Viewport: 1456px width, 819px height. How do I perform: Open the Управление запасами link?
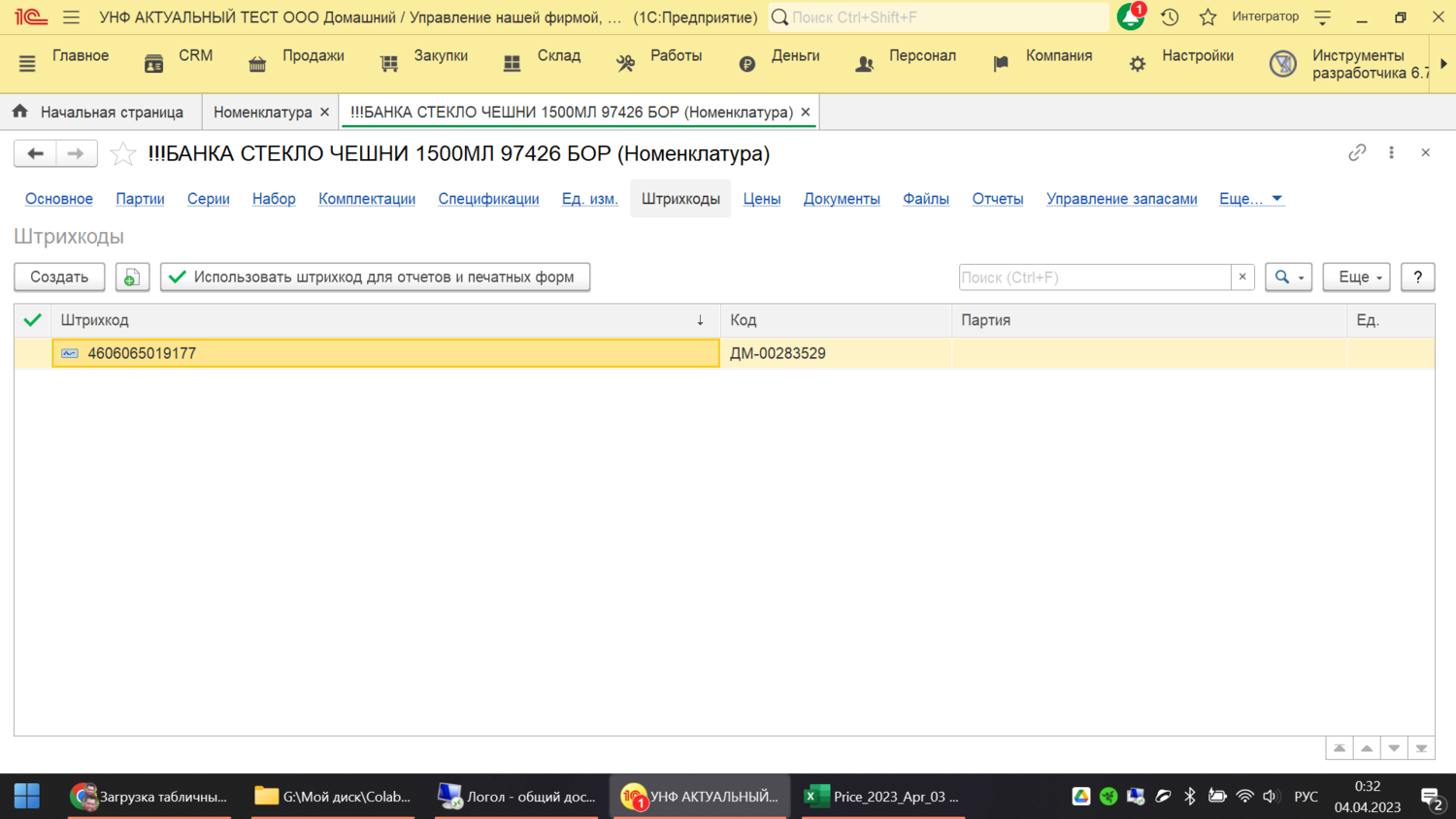1121,199
